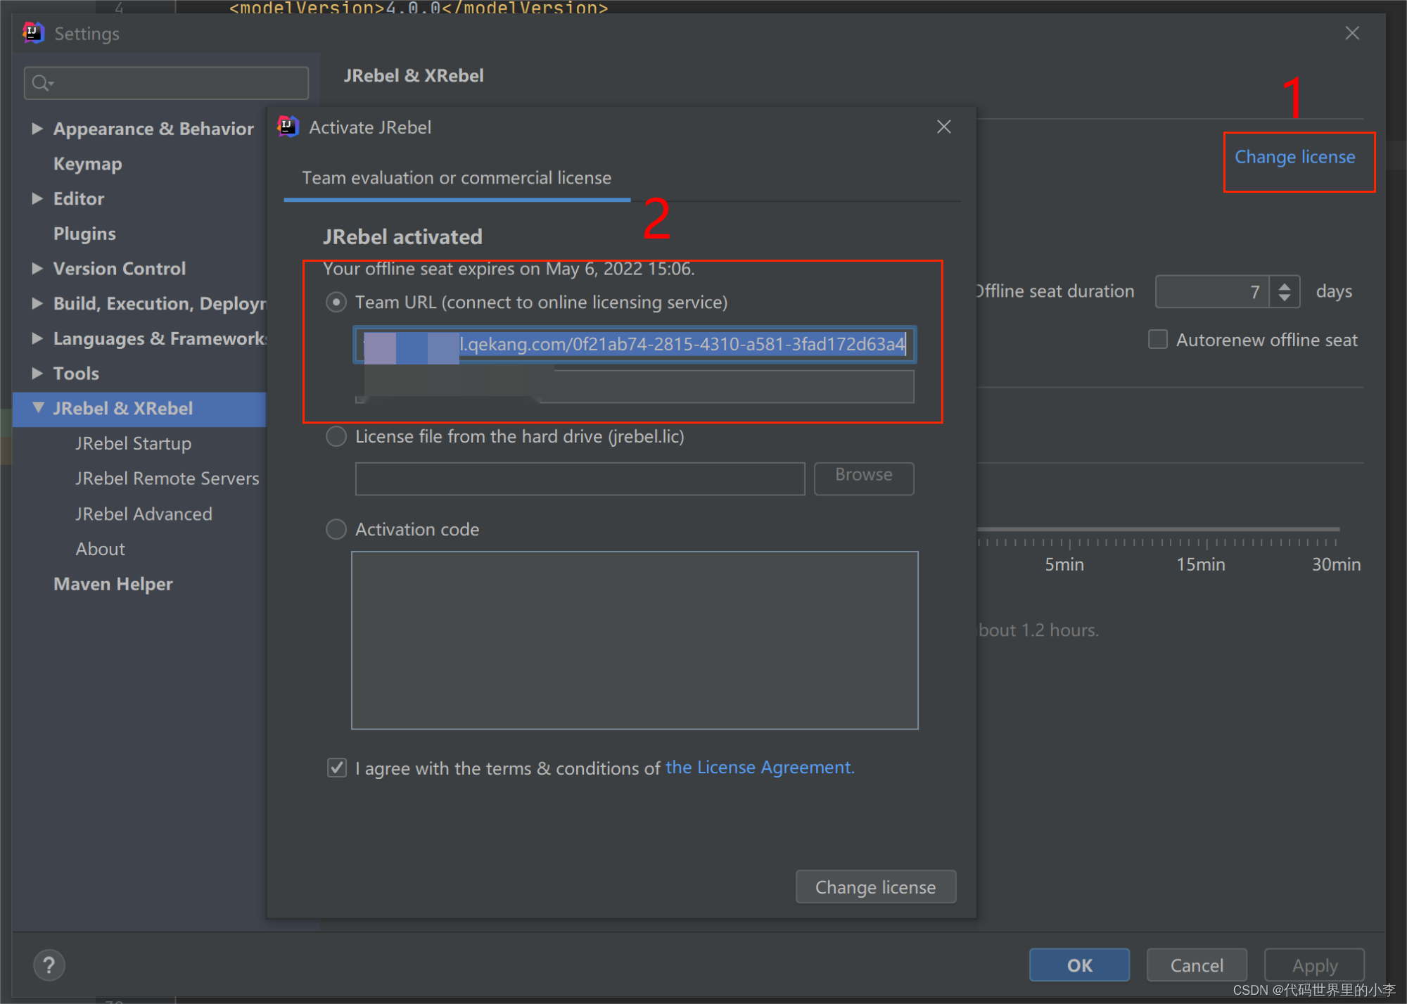Screen dimensions: 1407x1004
Task: Open the Team evaluation or commercial license tab
Action: pyautogui.click(x=457, y=178)
